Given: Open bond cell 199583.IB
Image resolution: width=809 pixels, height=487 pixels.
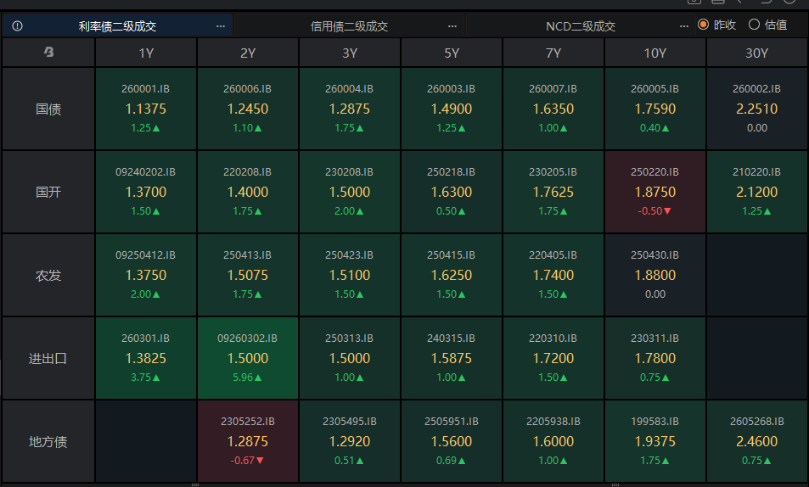Looking at the screenshot, I should point(655,441).
